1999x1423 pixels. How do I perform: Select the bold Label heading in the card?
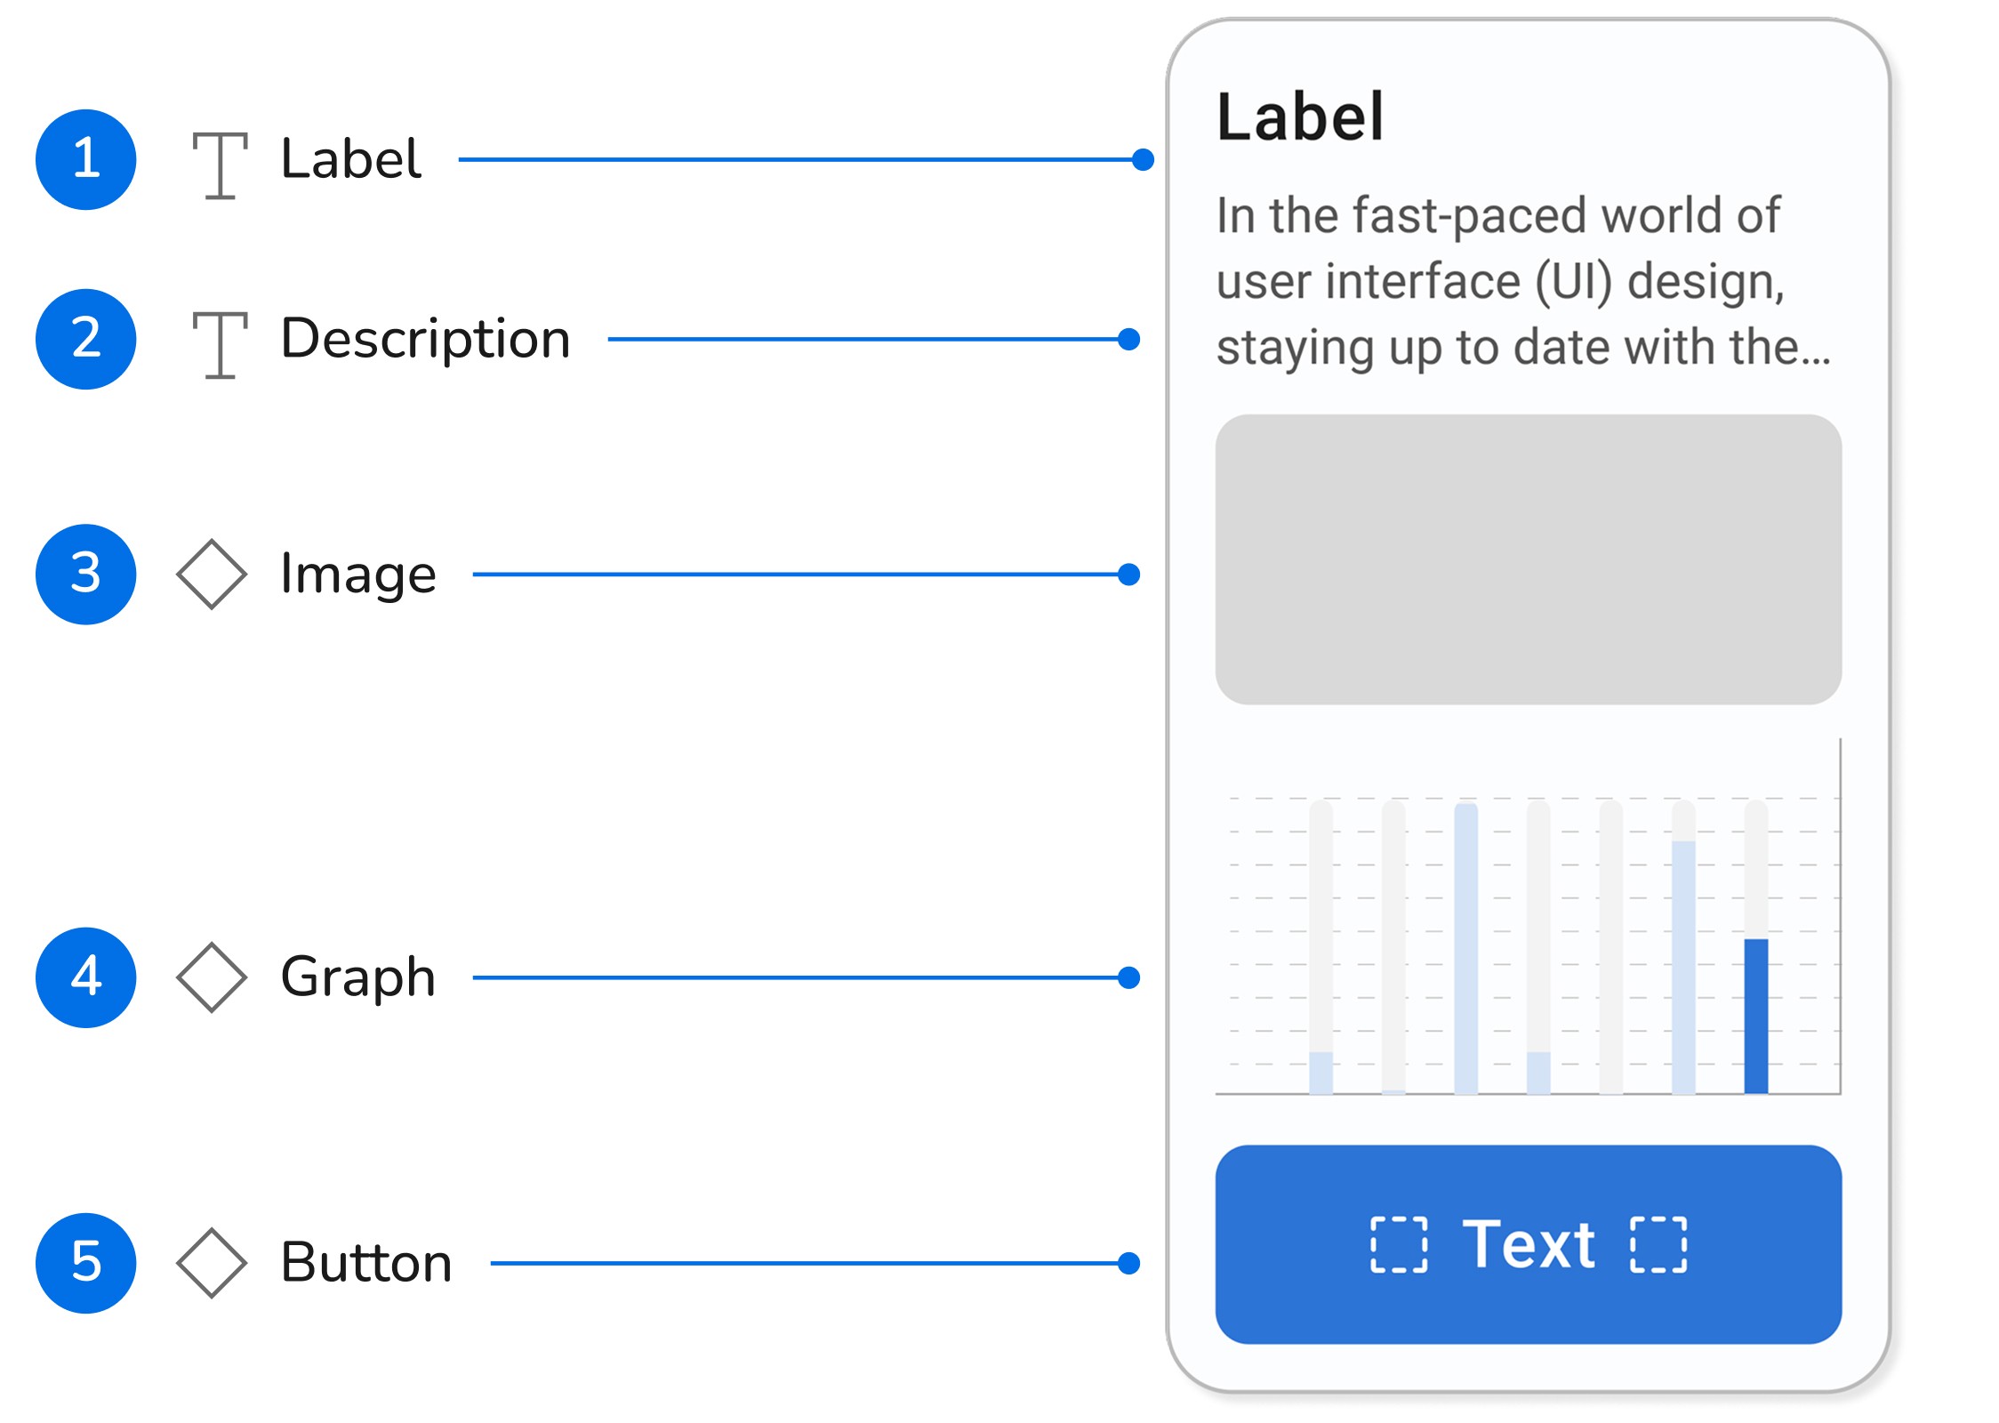point(1300,117)
